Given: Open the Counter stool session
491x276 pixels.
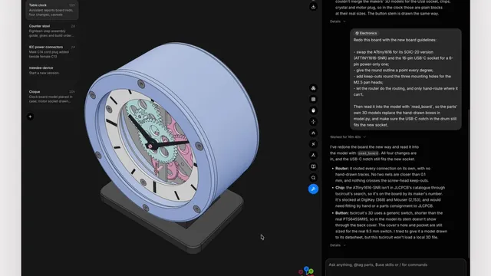Looking at the screenshot, I should [x=52, y=31].
